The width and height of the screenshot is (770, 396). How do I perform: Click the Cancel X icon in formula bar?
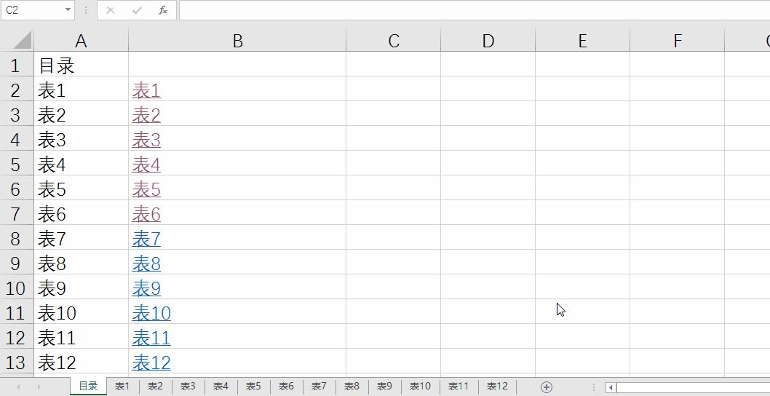tap(111, 10)
